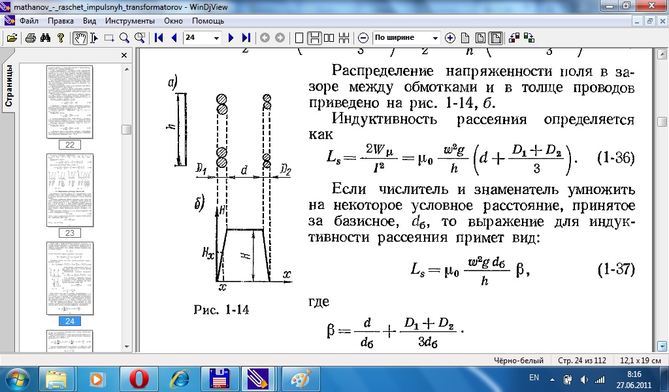Go to the first page
Image resolution: width=669 pixels, height=392 pixels.
[159, 38]
